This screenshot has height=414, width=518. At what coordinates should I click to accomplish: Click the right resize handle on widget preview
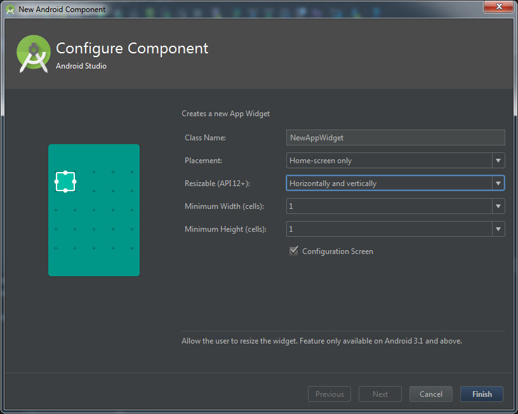tap(74, 182)
